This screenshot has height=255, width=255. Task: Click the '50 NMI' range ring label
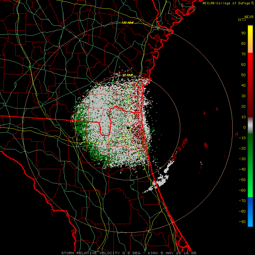click(127, 75)
